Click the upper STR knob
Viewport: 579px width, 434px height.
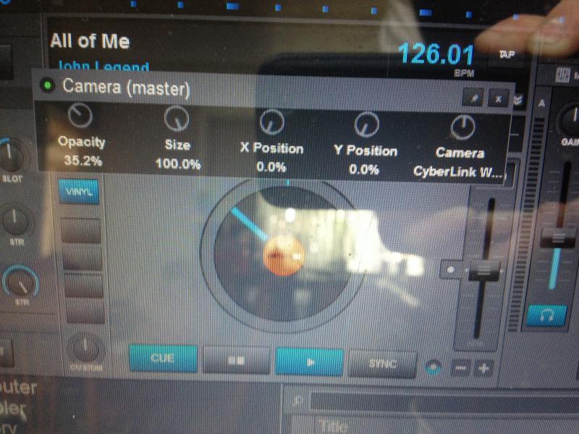point(15,221)
